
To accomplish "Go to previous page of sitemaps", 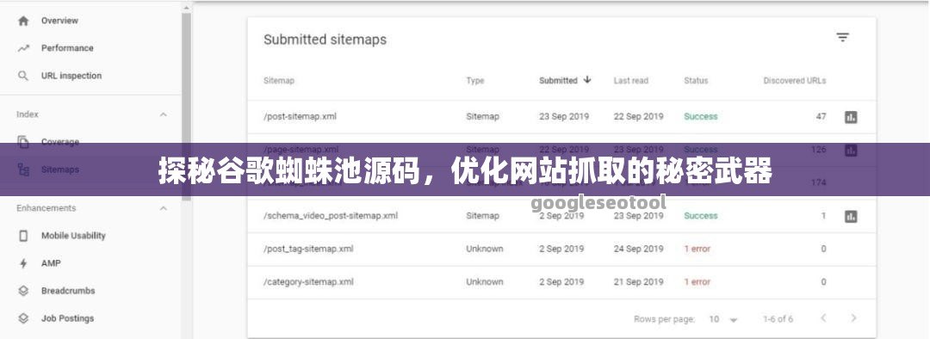I will 823,318.
